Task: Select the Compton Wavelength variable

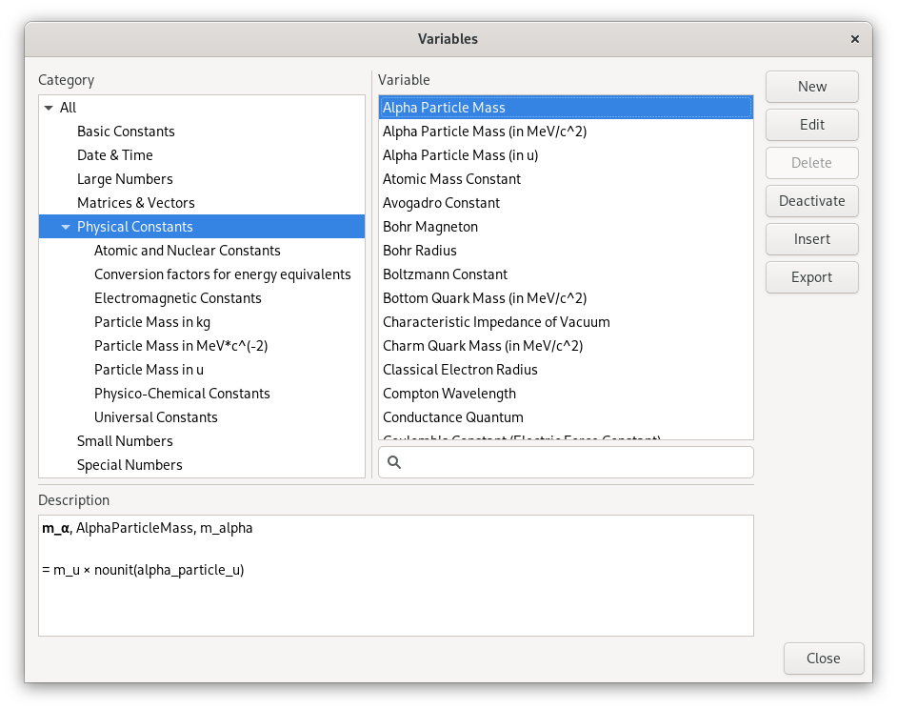Action: (x=448, y=393)
